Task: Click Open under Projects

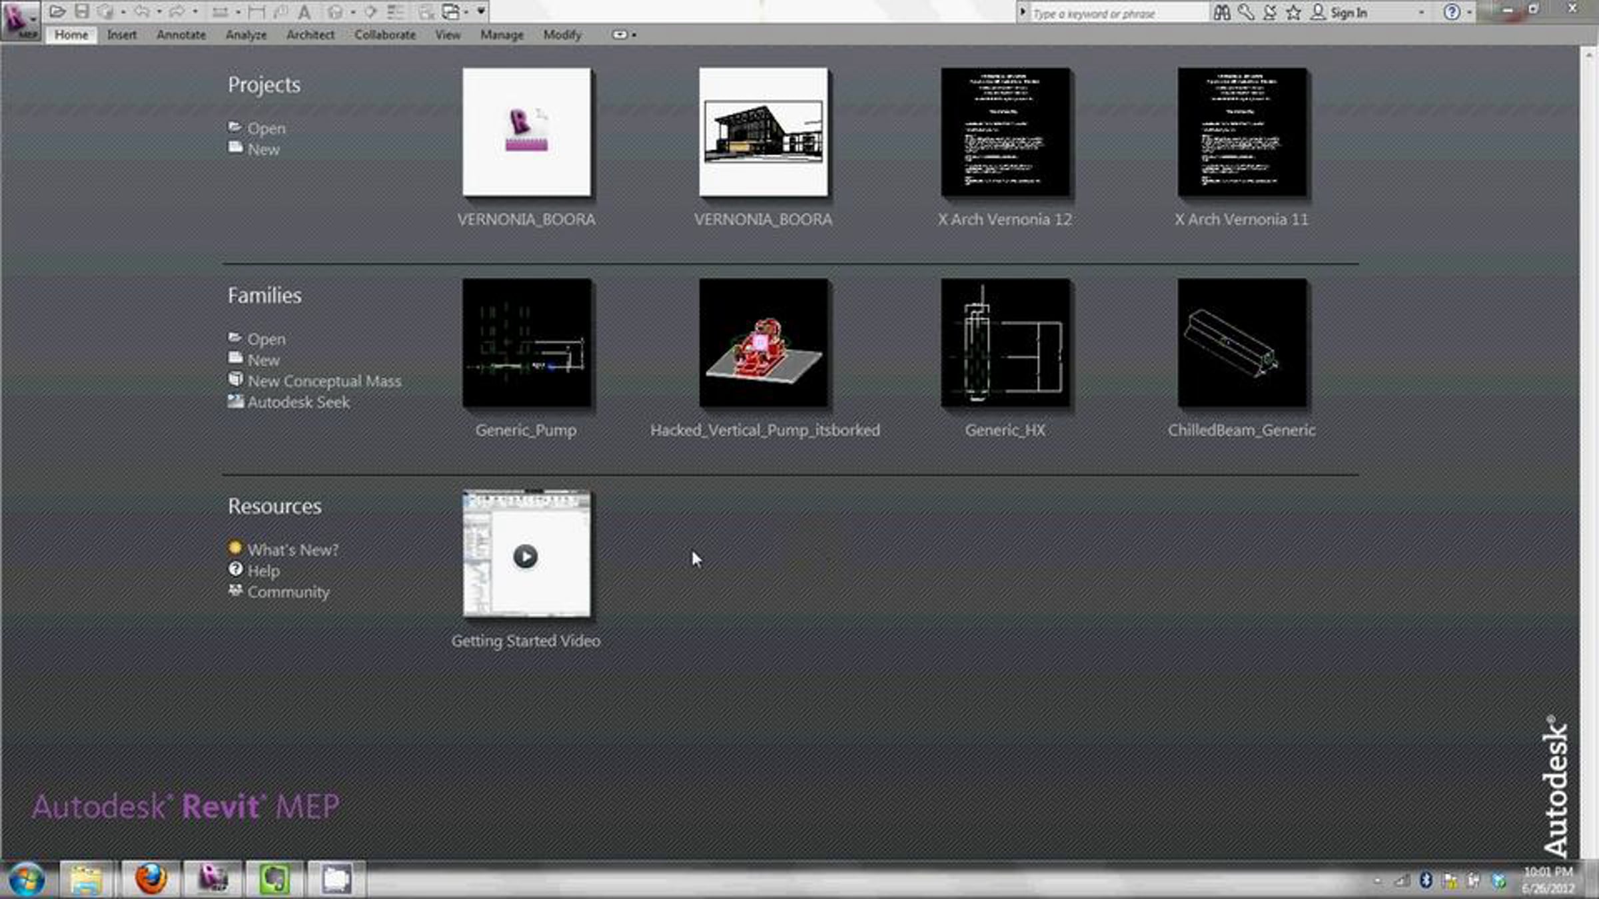Action: (266, 128)
